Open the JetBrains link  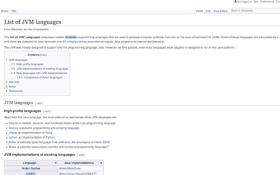click(x=64, y=142)
